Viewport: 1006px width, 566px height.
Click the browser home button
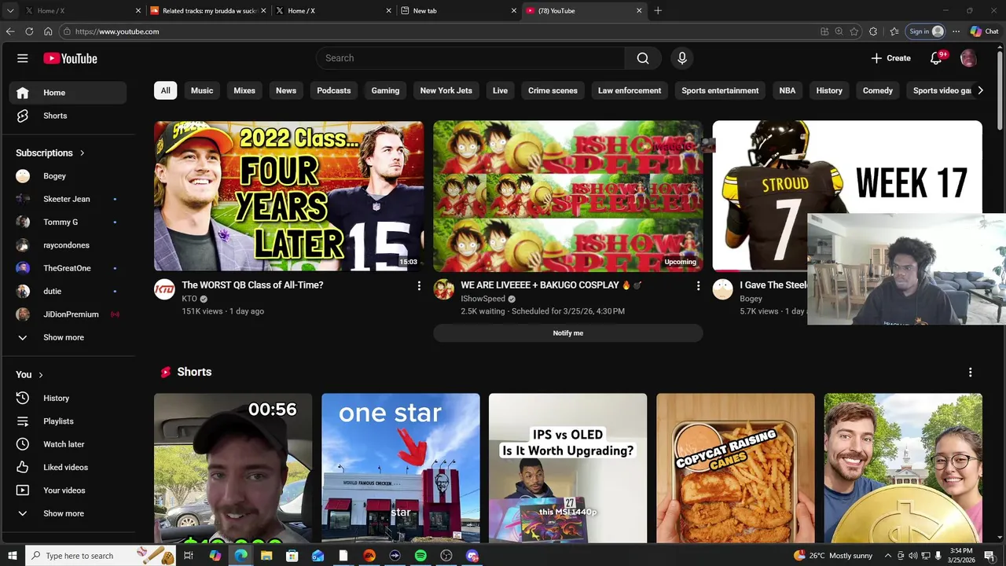48,31
